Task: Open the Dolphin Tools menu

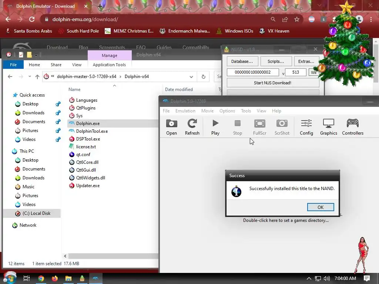Action: click(x=246, y=111)
